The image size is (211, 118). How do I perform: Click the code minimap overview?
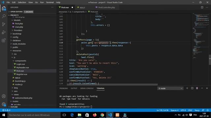pyautogui.click(x=200, y=36)
